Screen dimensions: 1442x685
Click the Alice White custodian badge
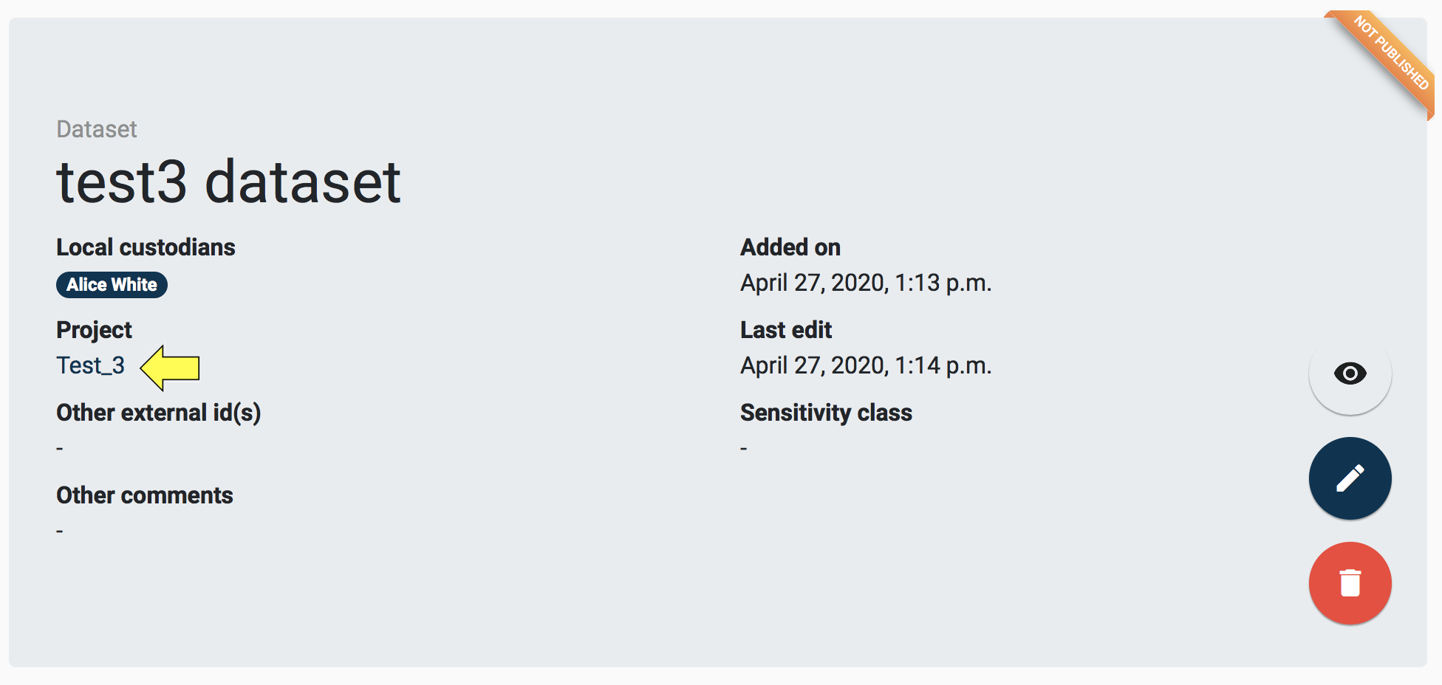[x=112, y=285]
